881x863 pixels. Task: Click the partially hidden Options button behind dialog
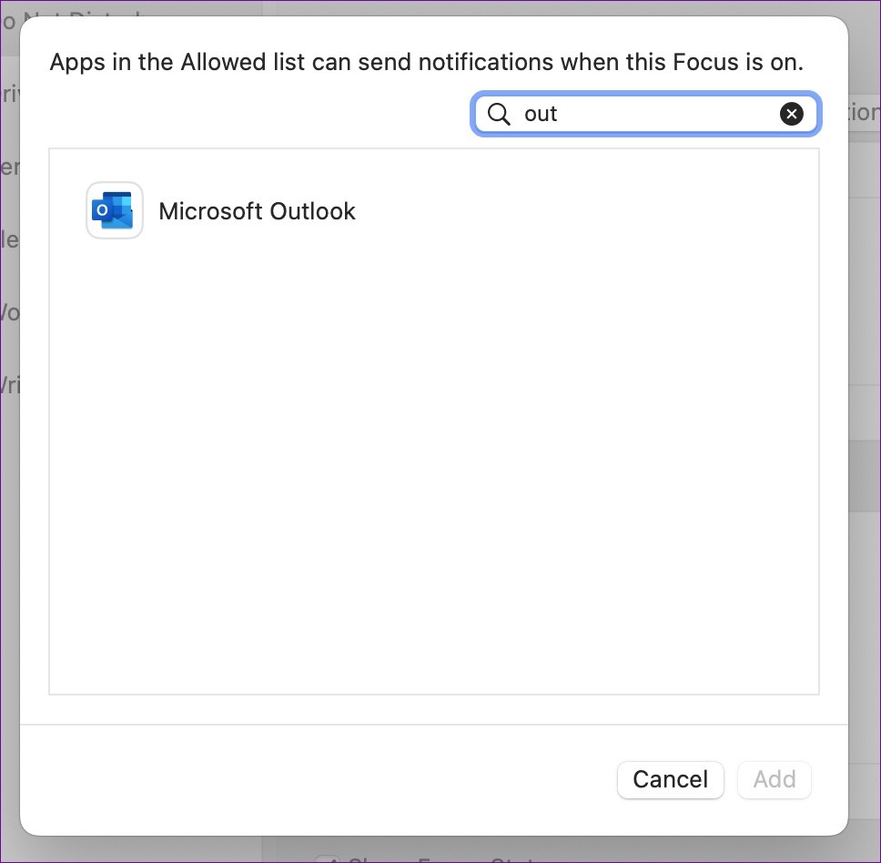tap(863, 112)
